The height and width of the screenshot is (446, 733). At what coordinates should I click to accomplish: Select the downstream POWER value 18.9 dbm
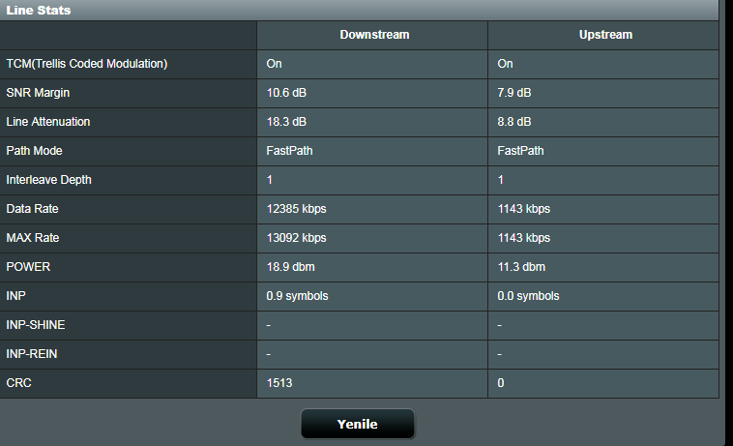[x=290, y=267]
